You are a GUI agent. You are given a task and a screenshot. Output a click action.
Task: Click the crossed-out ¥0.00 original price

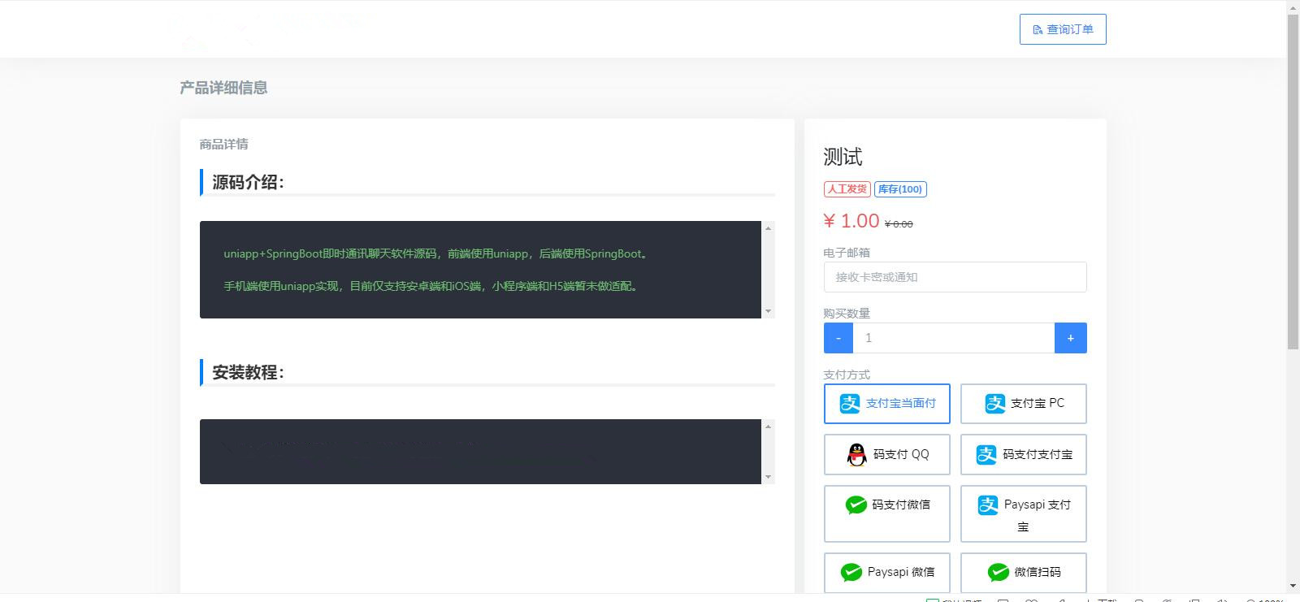coord(899,224)
